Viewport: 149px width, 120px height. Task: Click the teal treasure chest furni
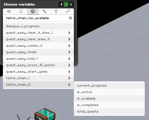pos(45,114)
